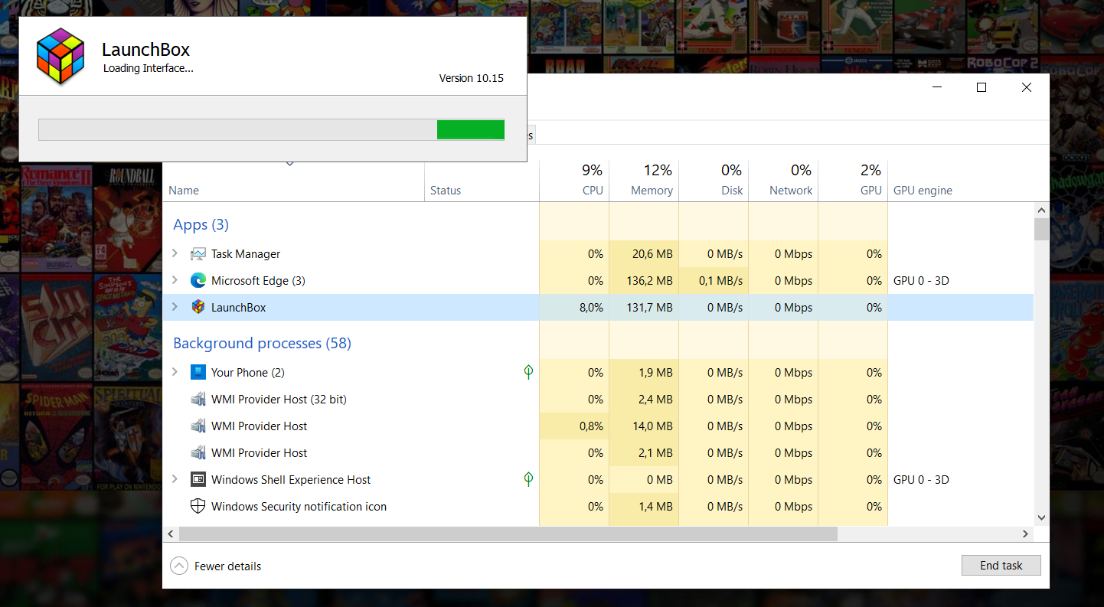Click the Microsoft Edge process icon
Viewport: 1104px width, 607px height.
198,281
